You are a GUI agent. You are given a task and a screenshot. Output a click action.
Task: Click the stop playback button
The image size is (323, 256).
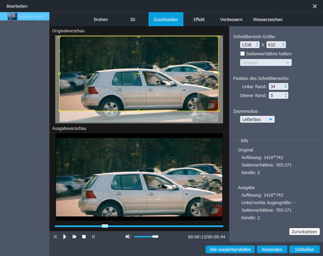click(83, 237)
